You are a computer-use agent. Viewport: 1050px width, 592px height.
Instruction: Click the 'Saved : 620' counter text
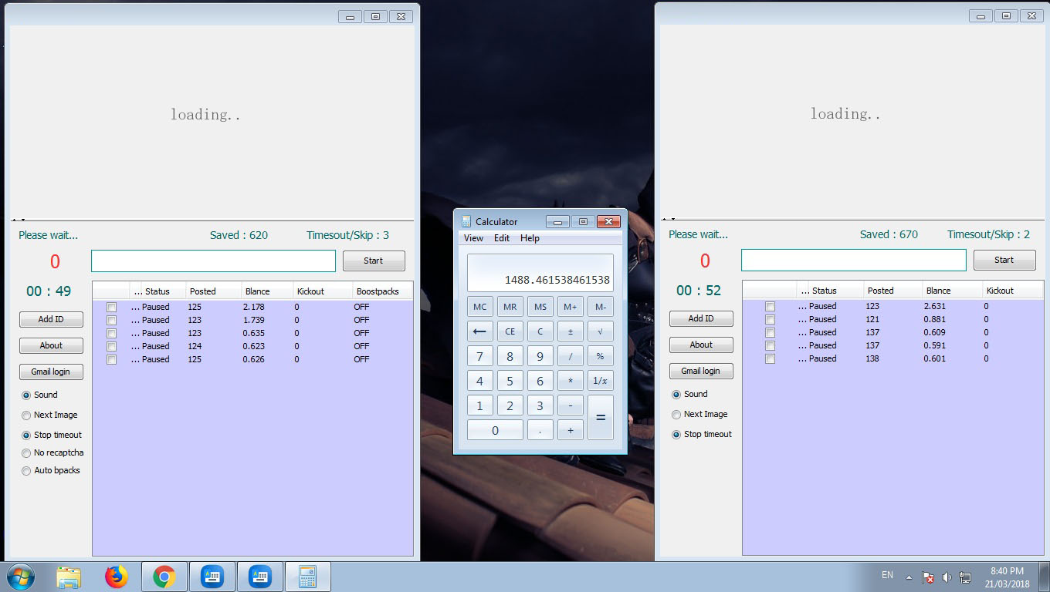239,235
